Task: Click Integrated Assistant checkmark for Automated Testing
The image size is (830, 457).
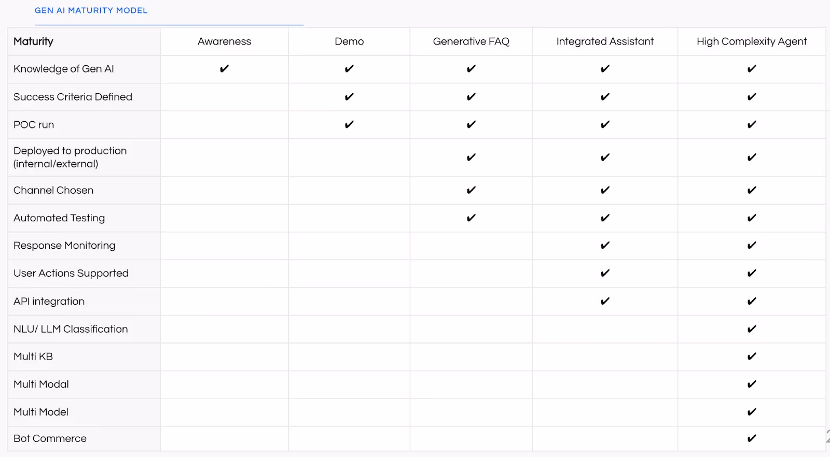Action: click(x=605, y=218)
